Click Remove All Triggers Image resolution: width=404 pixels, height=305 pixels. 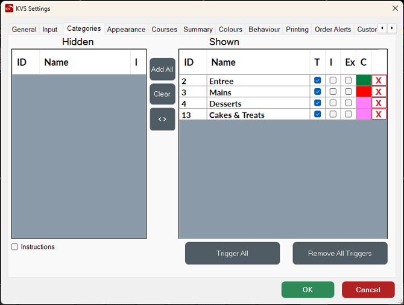[x=340, y=253]
